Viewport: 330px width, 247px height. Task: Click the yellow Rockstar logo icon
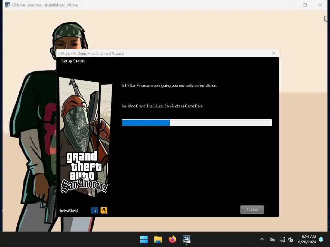(104, 210)
